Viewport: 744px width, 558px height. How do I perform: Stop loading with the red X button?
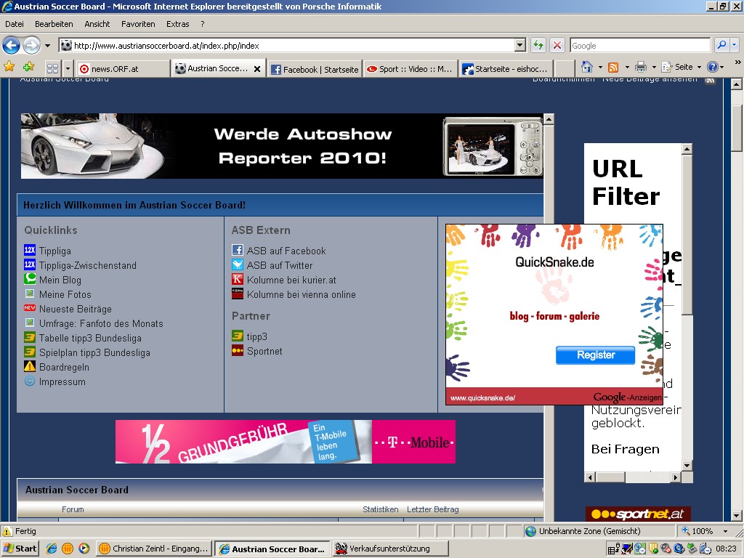pos(557,45)
